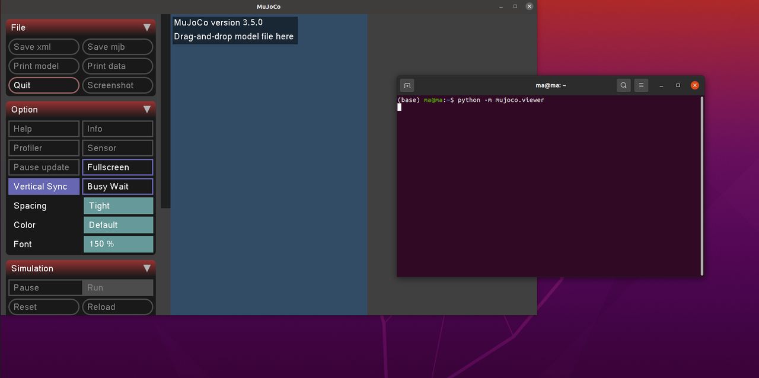Open the terminal hamburger menu
This screenshot has width=759, height=378.
click(641, 85)
